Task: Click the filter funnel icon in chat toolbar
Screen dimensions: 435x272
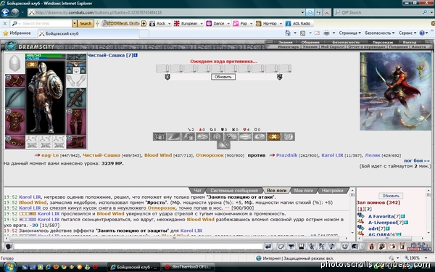Action: pos(291,246)
